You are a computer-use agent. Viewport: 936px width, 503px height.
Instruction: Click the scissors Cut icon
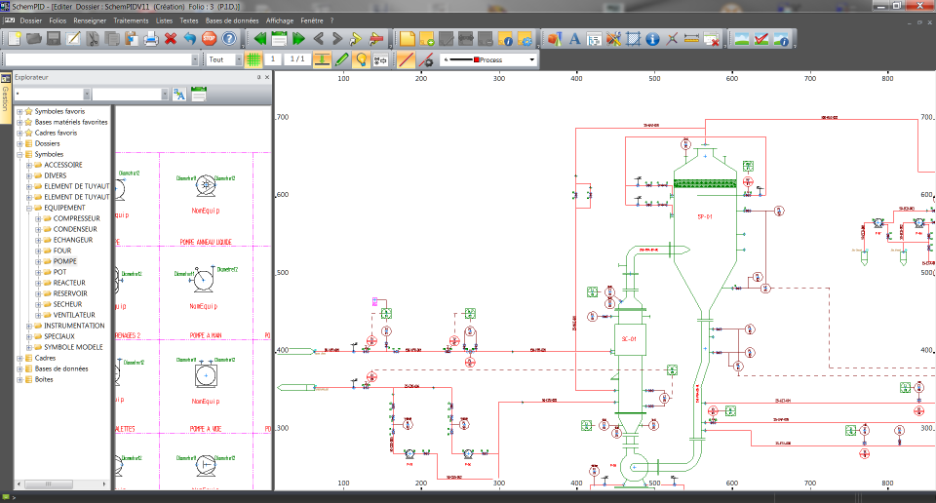coord(93,39)
